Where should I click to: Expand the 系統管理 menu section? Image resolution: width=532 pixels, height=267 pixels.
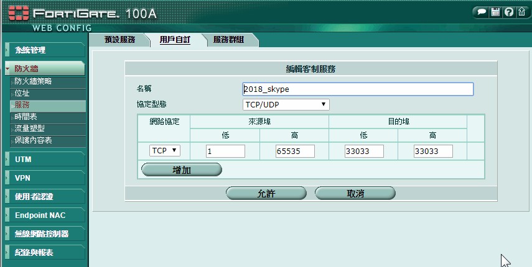(x=45, y=50)
